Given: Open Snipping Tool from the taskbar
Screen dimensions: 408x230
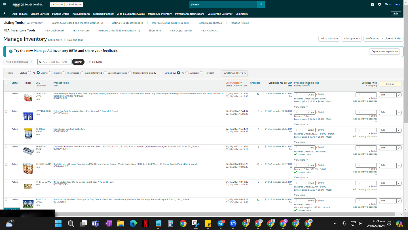Looking at the screenshot, I should [195, 223].
